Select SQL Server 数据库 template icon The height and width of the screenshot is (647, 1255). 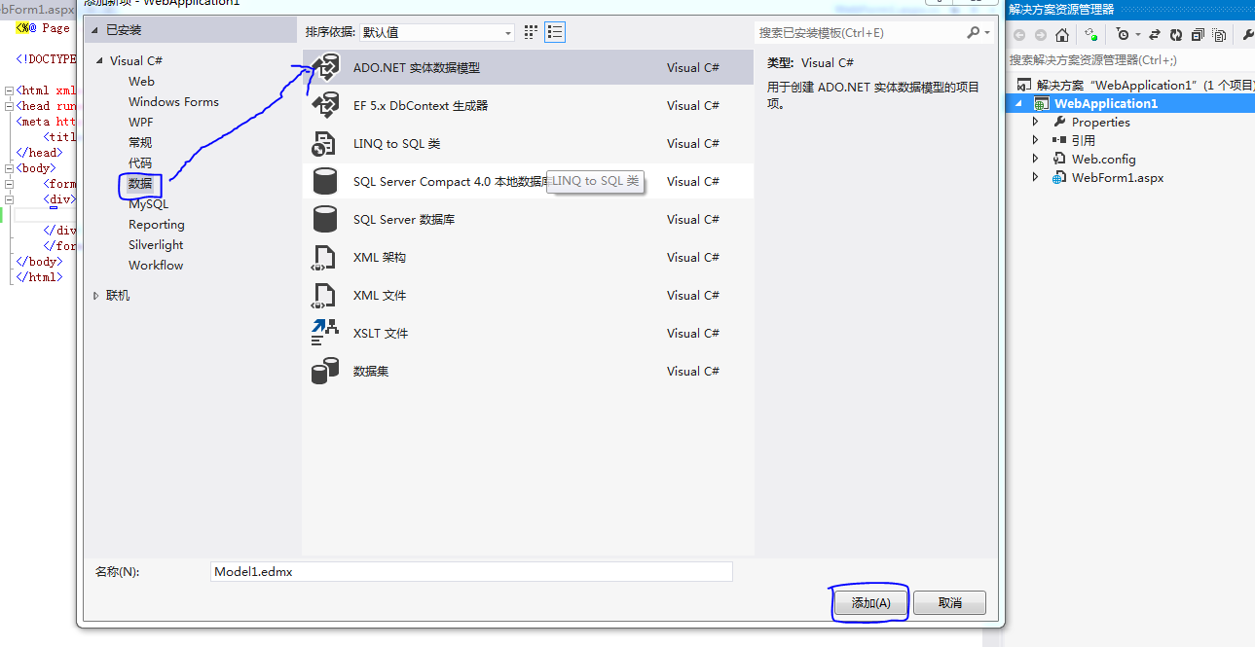coord(324,220)
